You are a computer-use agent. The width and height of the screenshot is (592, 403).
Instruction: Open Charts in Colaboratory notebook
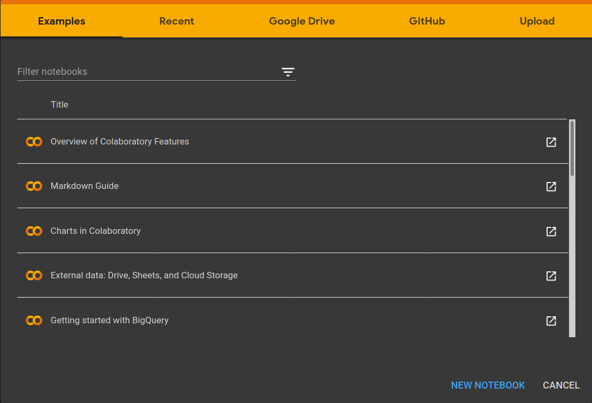[96, 231]
